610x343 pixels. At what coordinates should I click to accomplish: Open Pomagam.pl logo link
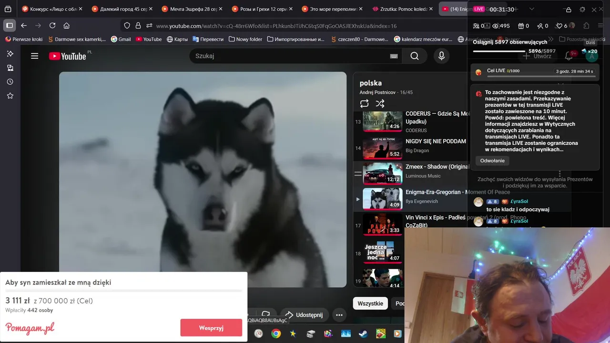coord(30,328)
